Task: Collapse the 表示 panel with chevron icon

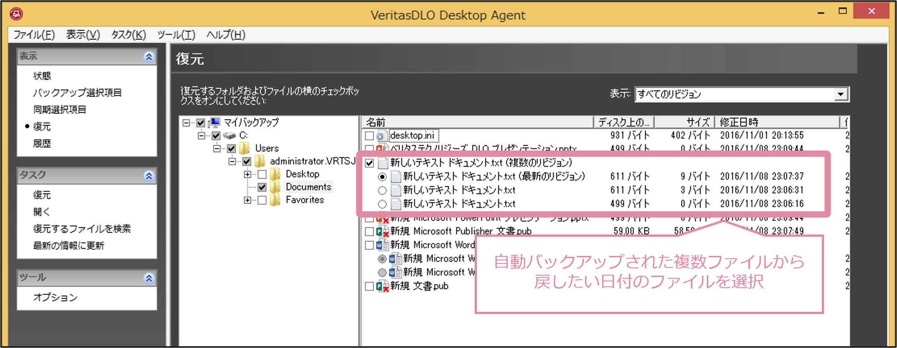Action: (x=149, y=57)
